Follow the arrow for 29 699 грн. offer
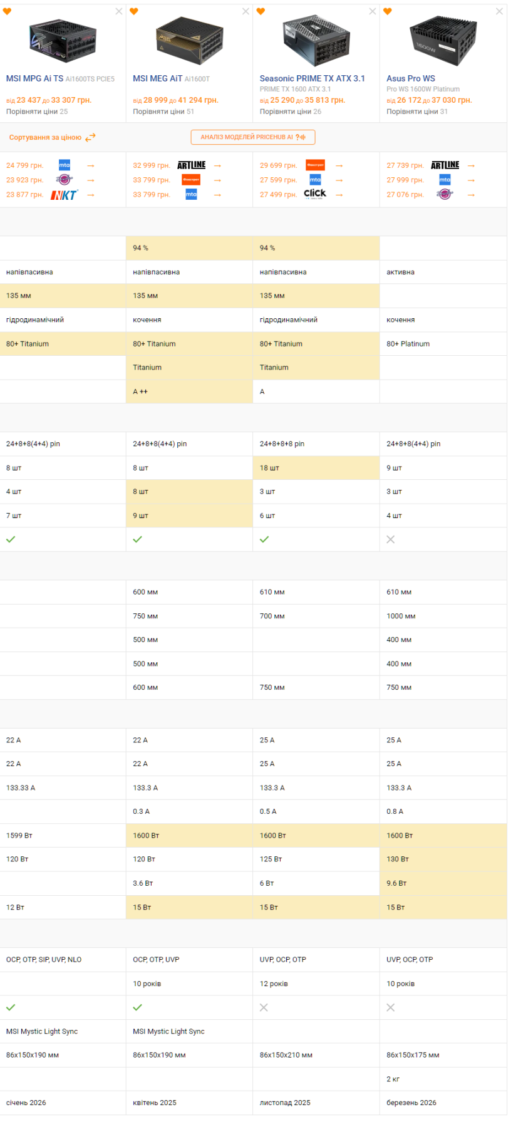Viewport: 523px width, 1127px height. [339, 165]
